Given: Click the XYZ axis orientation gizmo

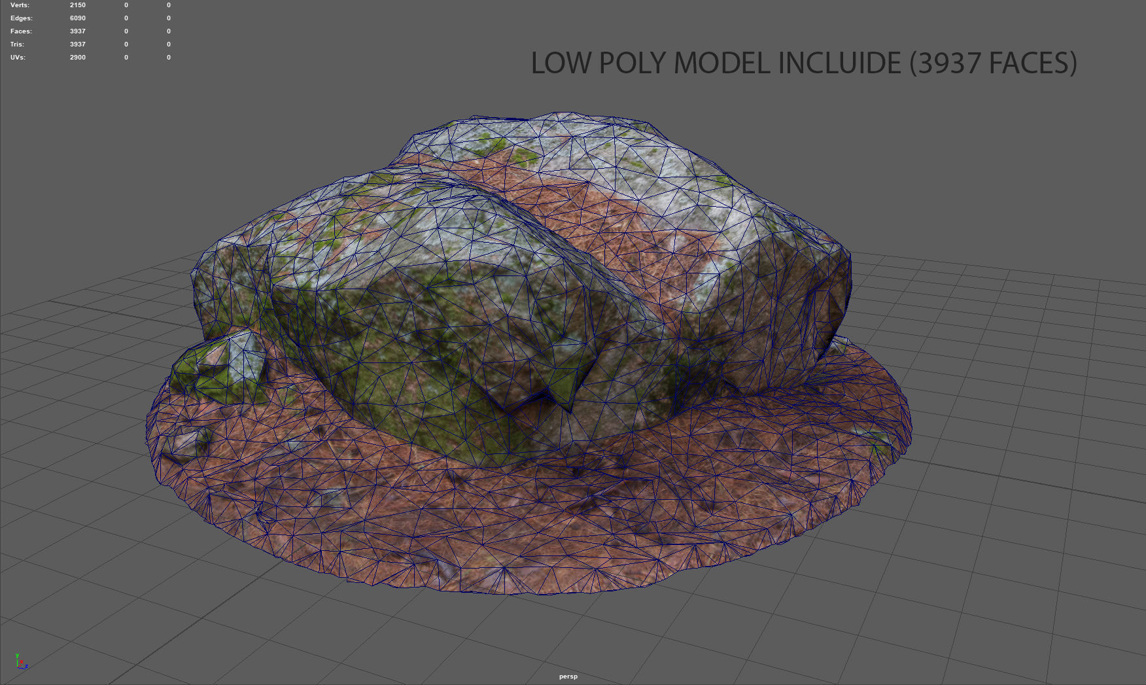Looking at the screenshot, I should [21, 661].
